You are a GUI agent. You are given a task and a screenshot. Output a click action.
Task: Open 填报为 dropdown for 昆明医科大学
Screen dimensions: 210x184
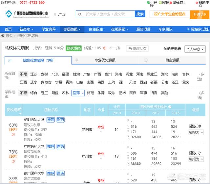[196, 132]
